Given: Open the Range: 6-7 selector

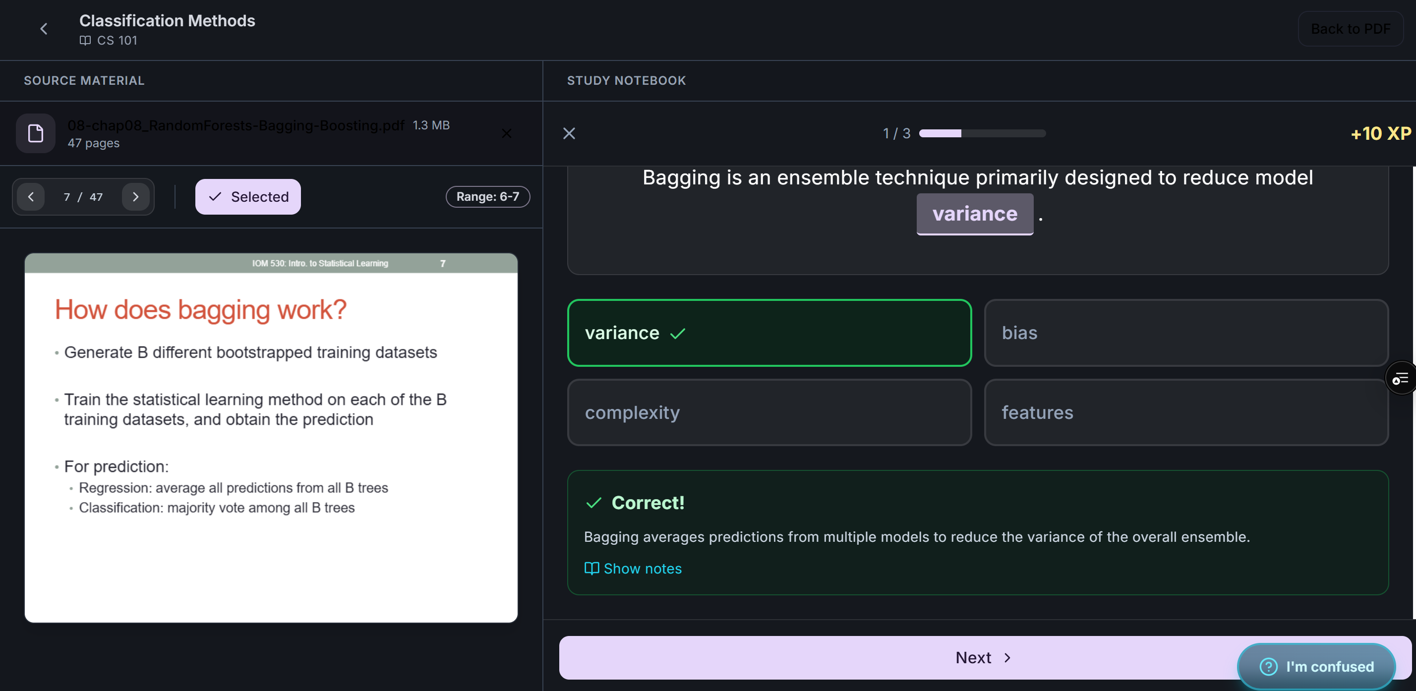Looking at the screenshot, I should (487, 197).
